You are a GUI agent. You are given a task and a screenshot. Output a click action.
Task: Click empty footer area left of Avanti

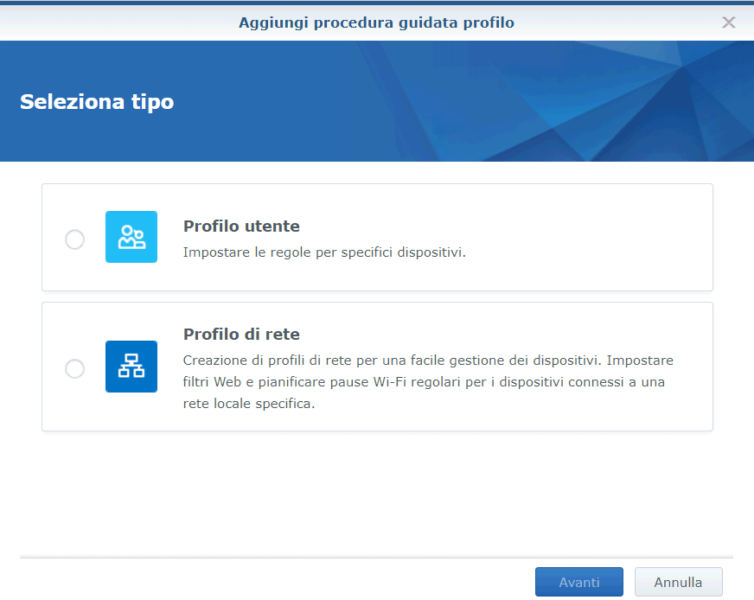259,583
